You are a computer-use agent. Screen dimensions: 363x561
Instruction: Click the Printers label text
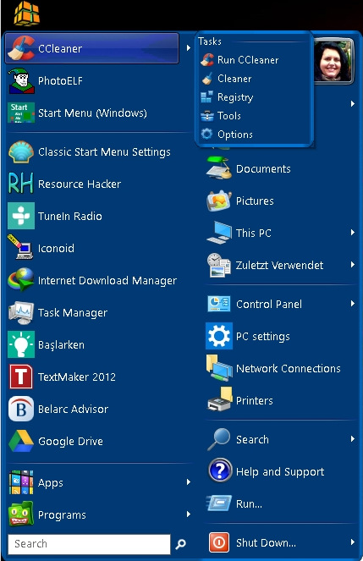(x=255, y=401)
